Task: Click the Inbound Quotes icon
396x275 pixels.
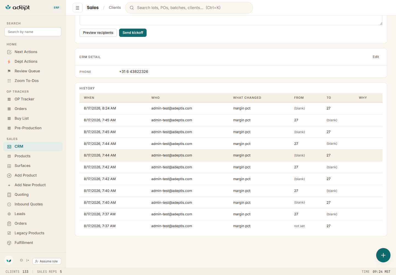Action: click(9, 204)
